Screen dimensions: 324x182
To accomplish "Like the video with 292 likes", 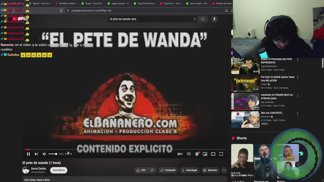I will (x=141, y=170).
